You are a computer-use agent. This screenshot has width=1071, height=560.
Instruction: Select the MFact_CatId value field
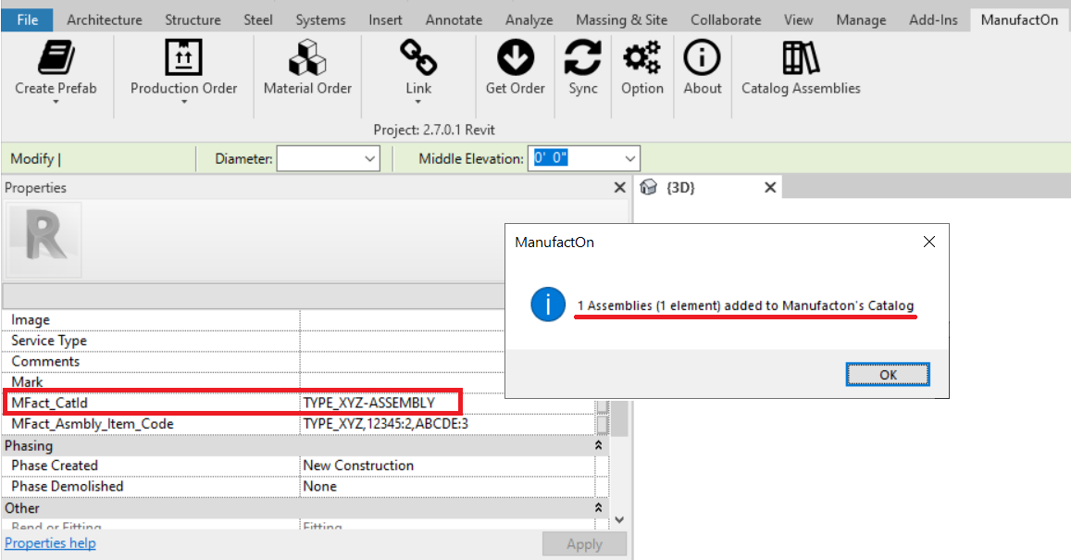click(x=380, y=403)
